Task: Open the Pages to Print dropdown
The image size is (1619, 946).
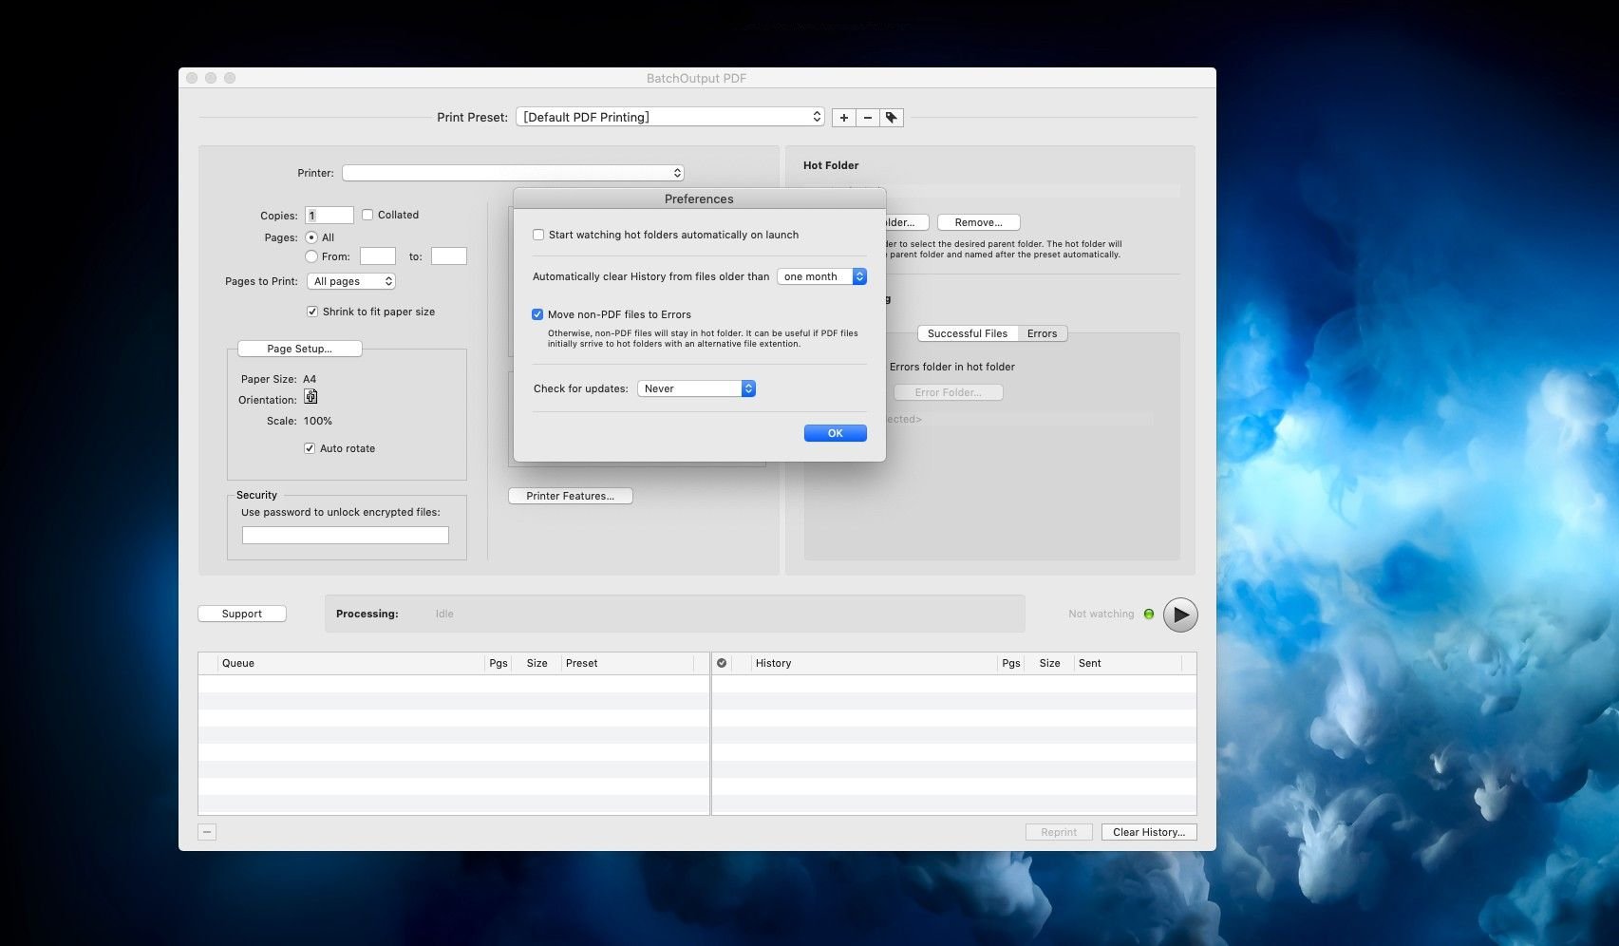Action: [350, 281]
